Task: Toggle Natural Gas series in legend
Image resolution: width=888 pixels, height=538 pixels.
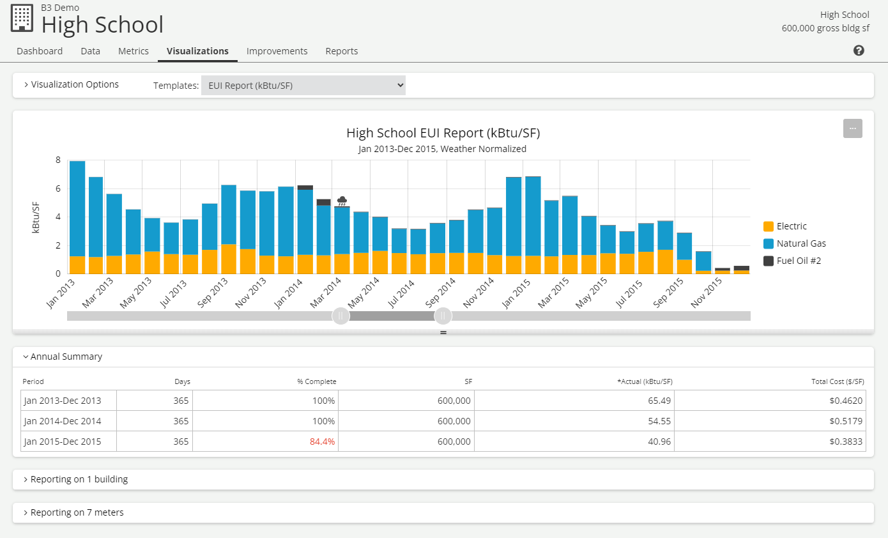Action: 801,243
